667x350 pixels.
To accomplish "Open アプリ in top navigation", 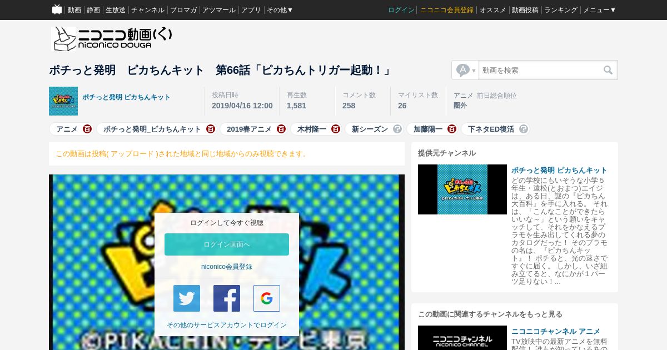I will 251,10.
